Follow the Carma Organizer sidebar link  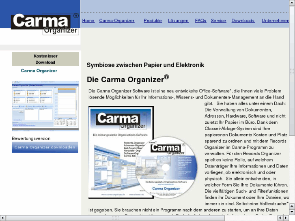39,71
